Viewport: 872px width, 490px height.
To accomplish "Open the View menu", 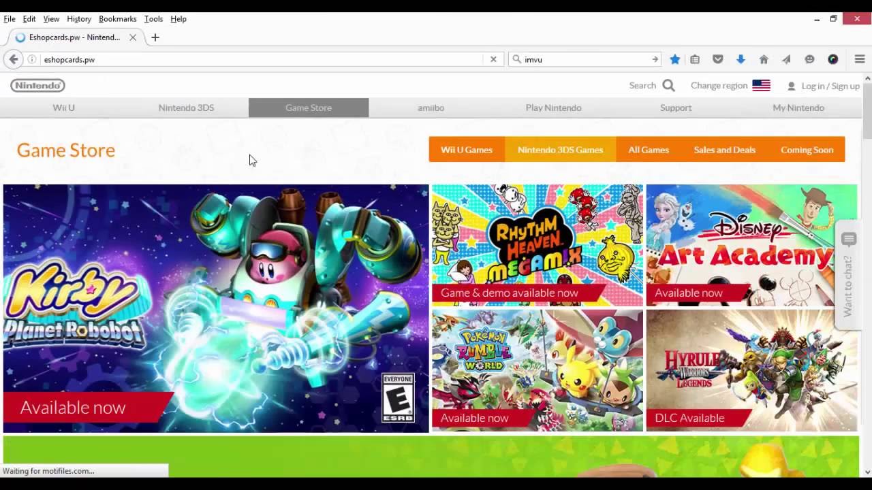I will (51, 19).
